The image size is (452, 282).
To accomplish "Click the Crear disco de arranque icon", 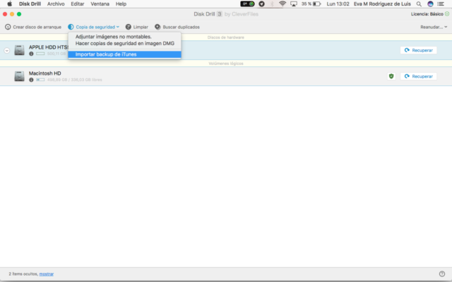I will [x=8, y=27].
